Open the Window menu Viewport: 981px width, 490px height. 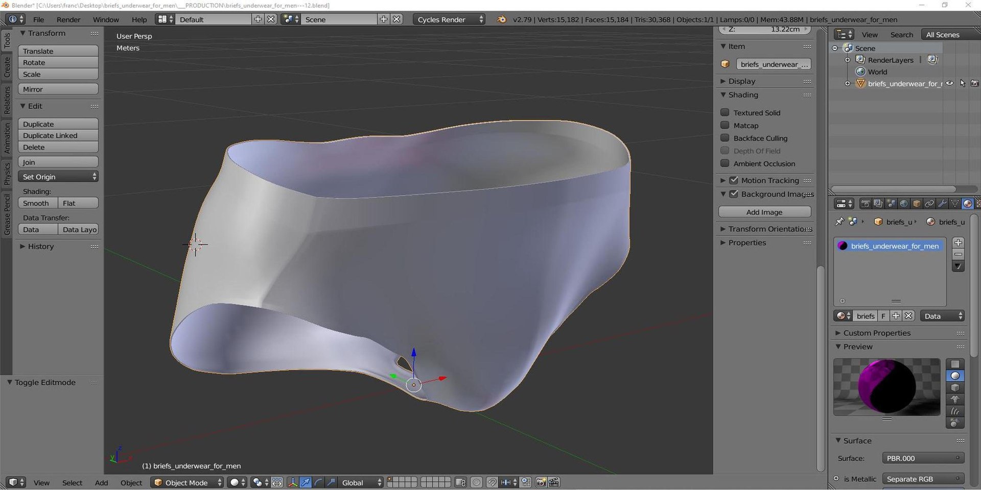106,19
